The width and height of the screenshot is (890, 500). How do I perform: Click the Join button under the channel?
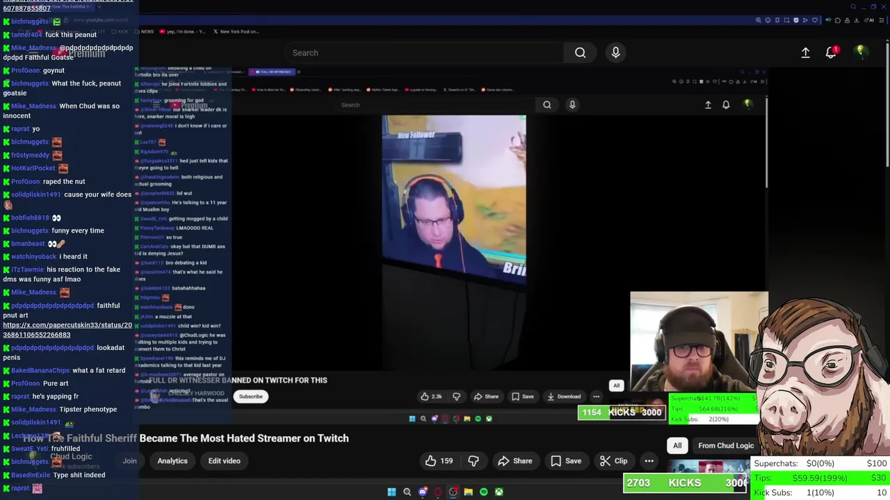129,461
